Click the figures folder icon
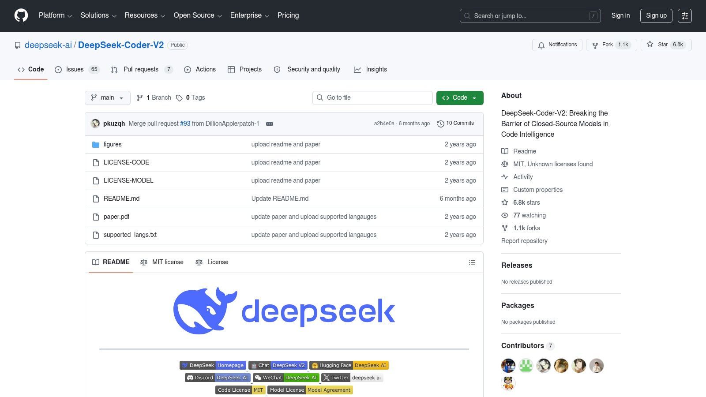 coord(96,145)
